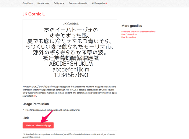Open the Commercial-use OK category
This screenshot has height=139, width=189.
click(x=78, y=3)
